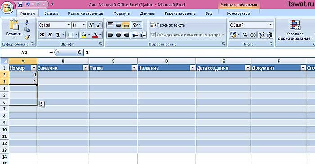Screen dimensions: 315x164
Task: Undo the last action
Action: click(28, 4)
